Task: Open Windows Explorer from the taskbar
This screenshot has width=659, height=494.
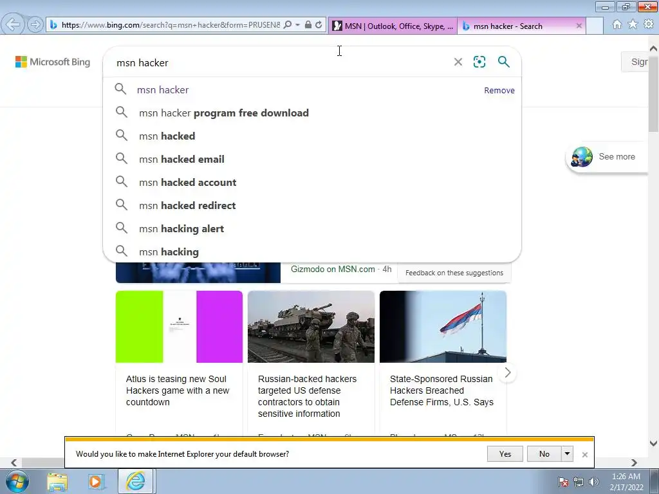Action: (x=57, y=481)
